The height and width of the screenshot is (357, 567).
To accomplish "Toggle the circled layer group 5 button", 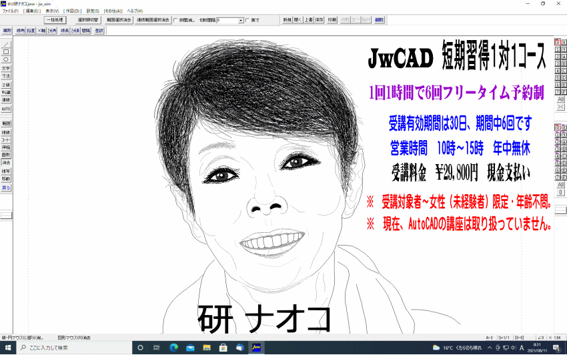I will click(558, 163).
